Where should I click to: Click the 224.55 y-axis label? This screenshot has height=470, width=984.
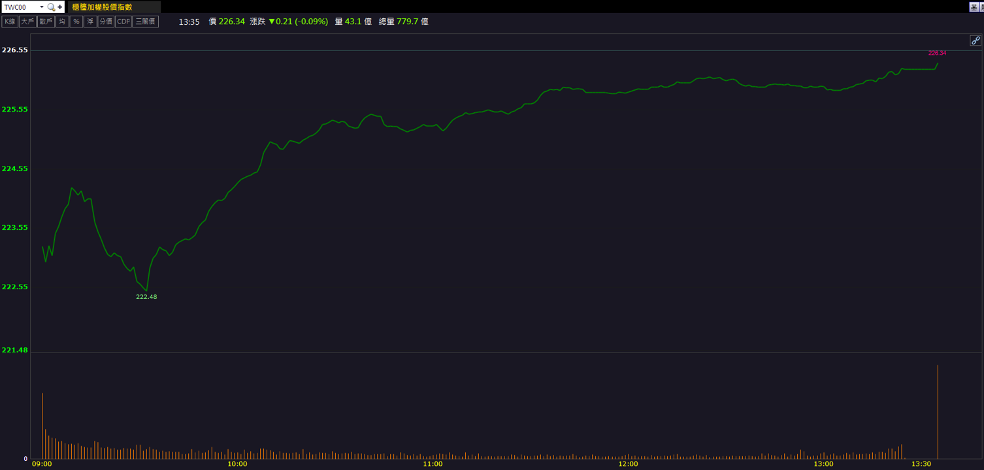tap(15, 168)
